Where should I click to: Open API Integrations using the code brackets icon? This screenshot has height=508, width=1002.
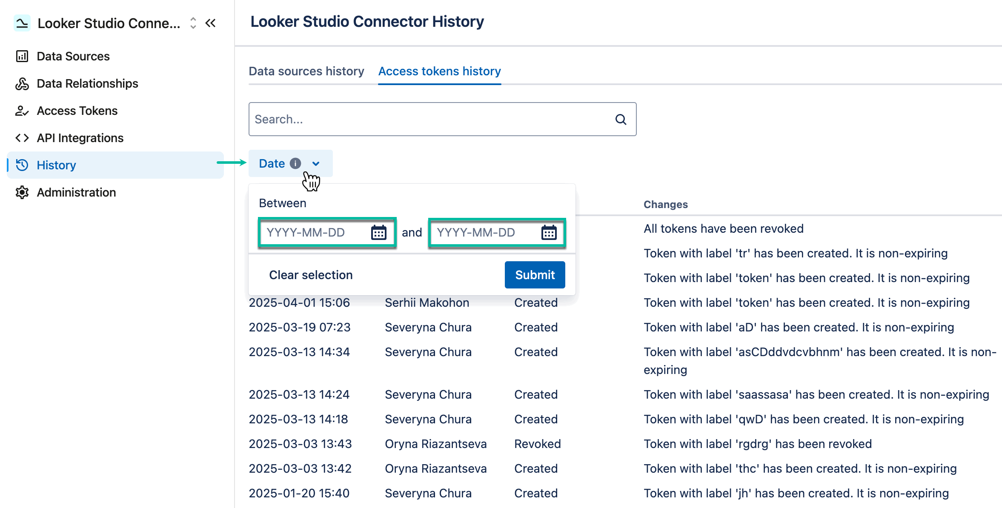(x=22, y=138)
